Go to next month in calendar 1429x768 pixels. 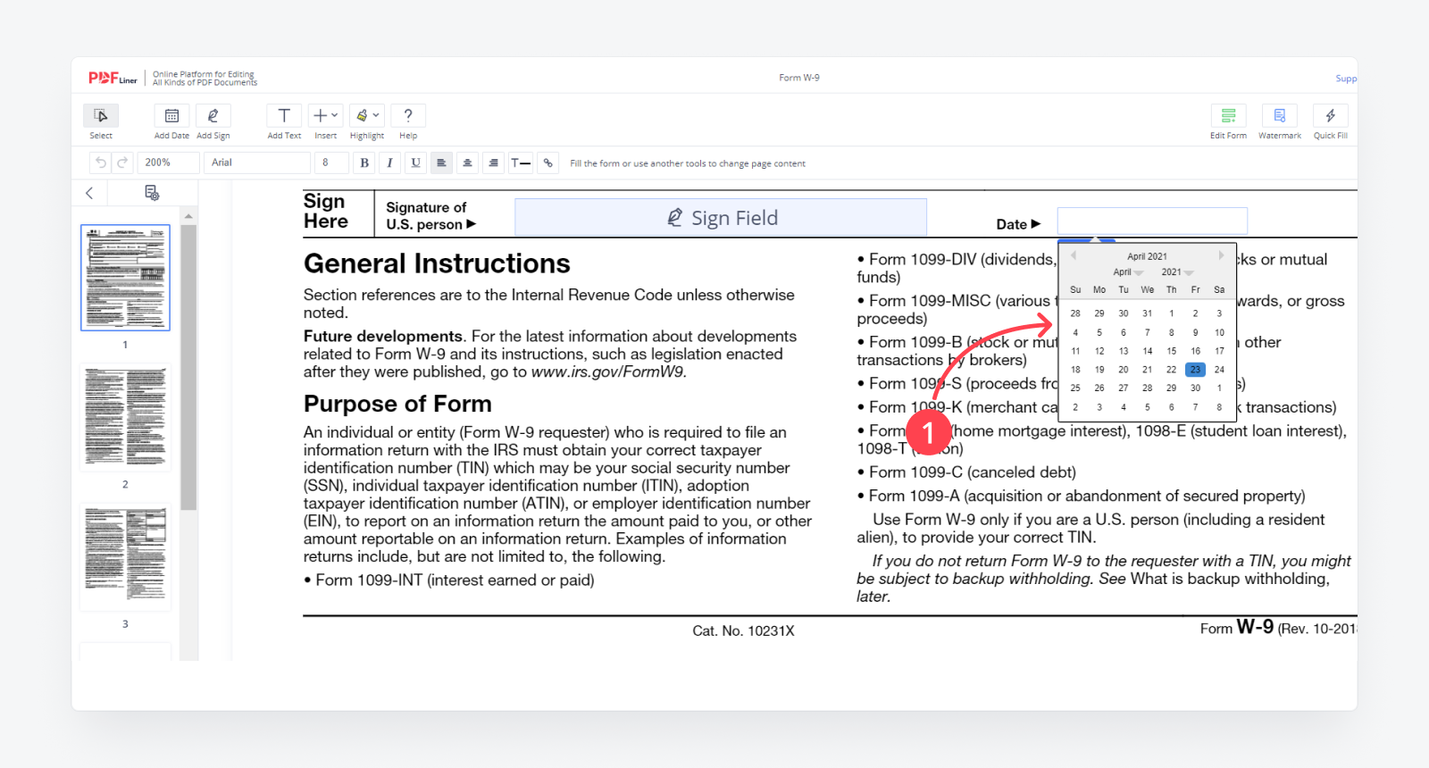pos(1221,255)
